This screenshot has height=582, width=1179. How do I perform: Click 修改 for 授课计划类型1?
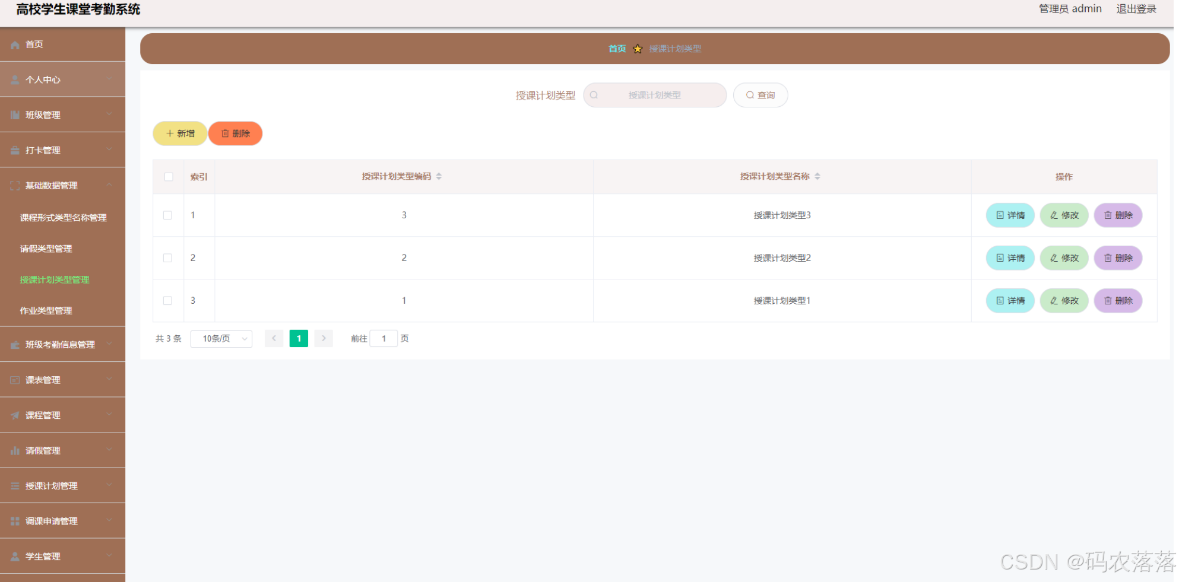1064,301
